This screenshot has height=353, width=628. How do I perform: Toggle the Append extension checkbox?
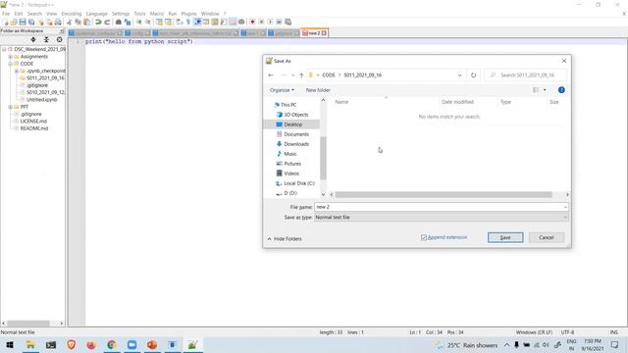point(424,237)
